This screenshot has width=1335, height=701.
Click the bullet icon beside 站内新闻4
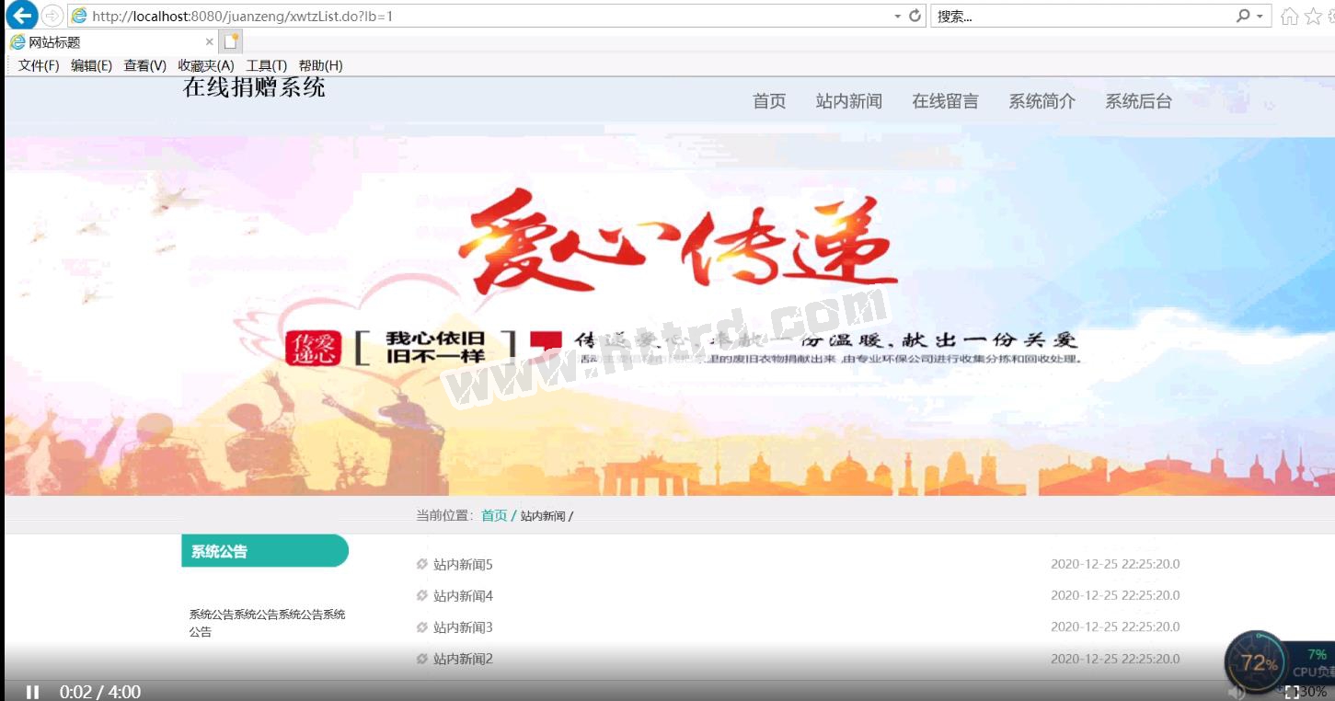[422, 595]
